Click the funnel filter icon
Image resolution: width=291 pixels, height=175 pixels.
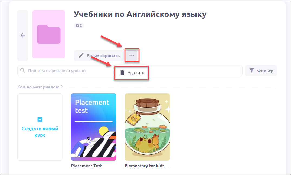[x=252, y=71]
